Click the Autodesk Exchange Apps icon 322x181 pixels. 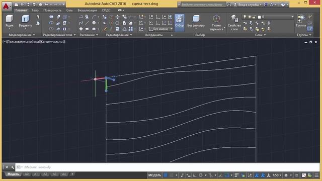point(266,5)
